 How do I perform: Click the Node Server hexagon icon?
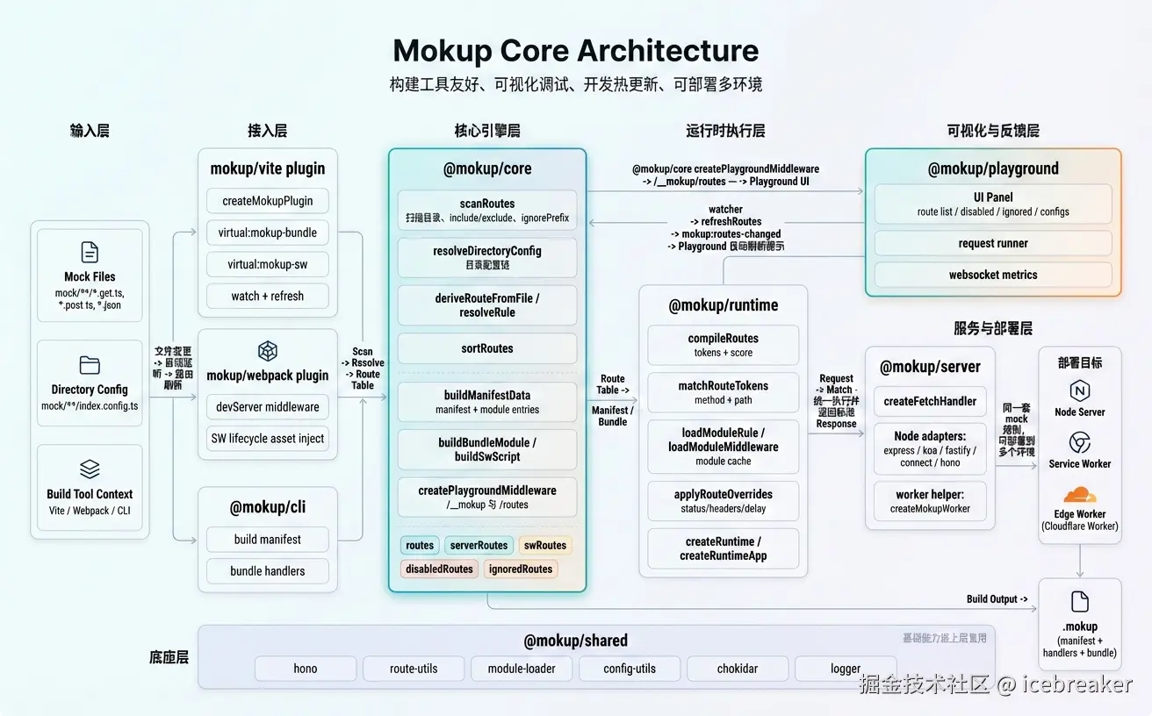pyautogui.click(x=1079, y=390)
